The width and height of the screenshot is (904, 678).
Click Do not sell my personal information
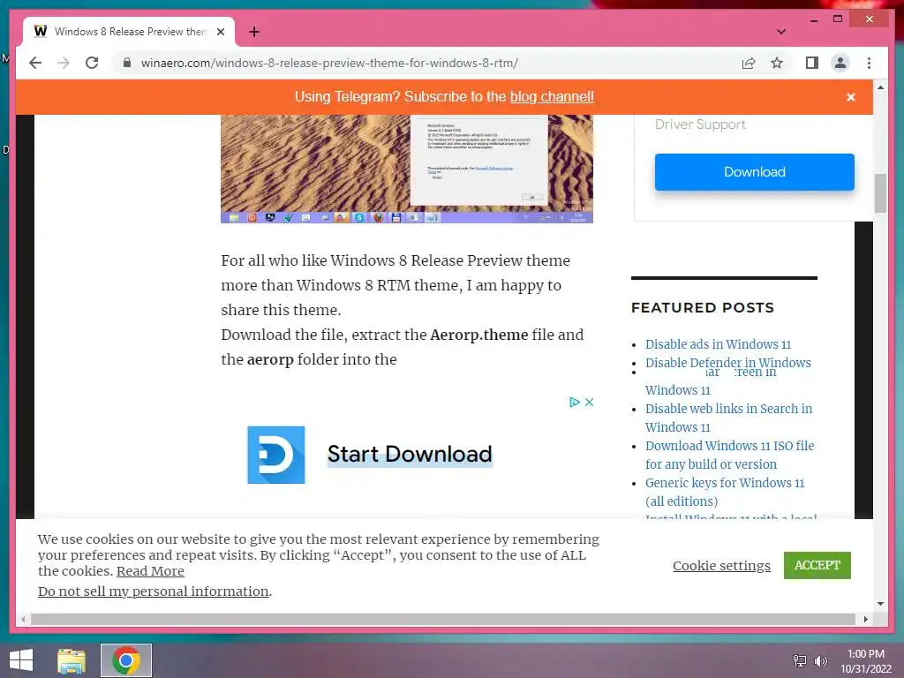click(154, 591)
